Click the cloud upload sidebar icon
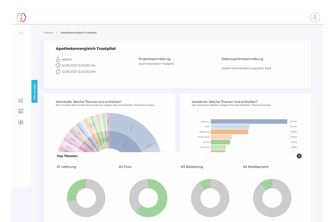The image size is (334, 222). [21, 122]
